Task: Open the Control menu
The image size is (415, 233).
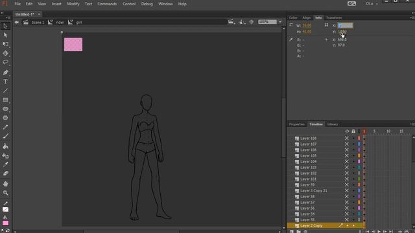Action: pos(129,4)
